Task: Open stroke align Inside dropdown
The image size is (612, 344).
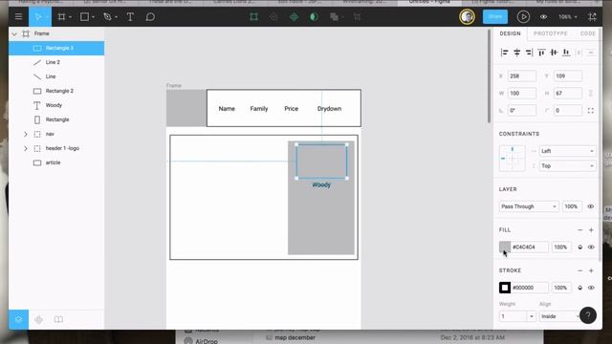Action: [x=559, y=316]
